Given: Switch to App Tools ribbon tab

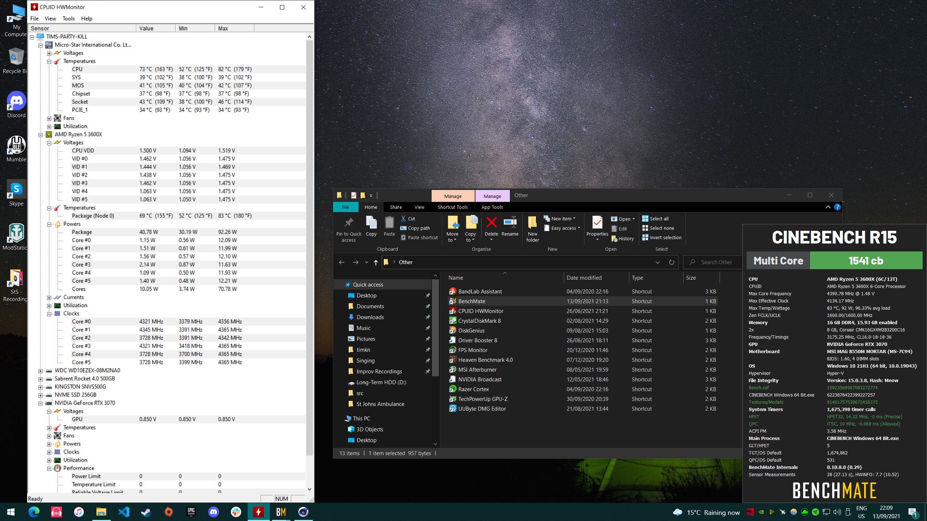Looking at the screenshot, I should tap(492, 207).
